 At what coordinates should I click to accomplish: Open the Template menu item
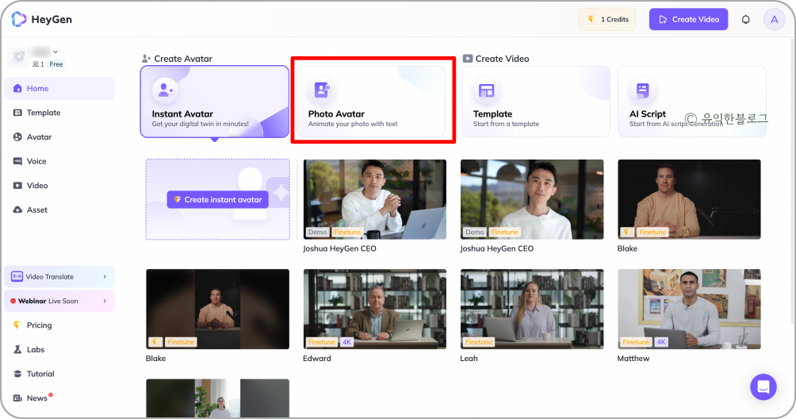point(59,113)
